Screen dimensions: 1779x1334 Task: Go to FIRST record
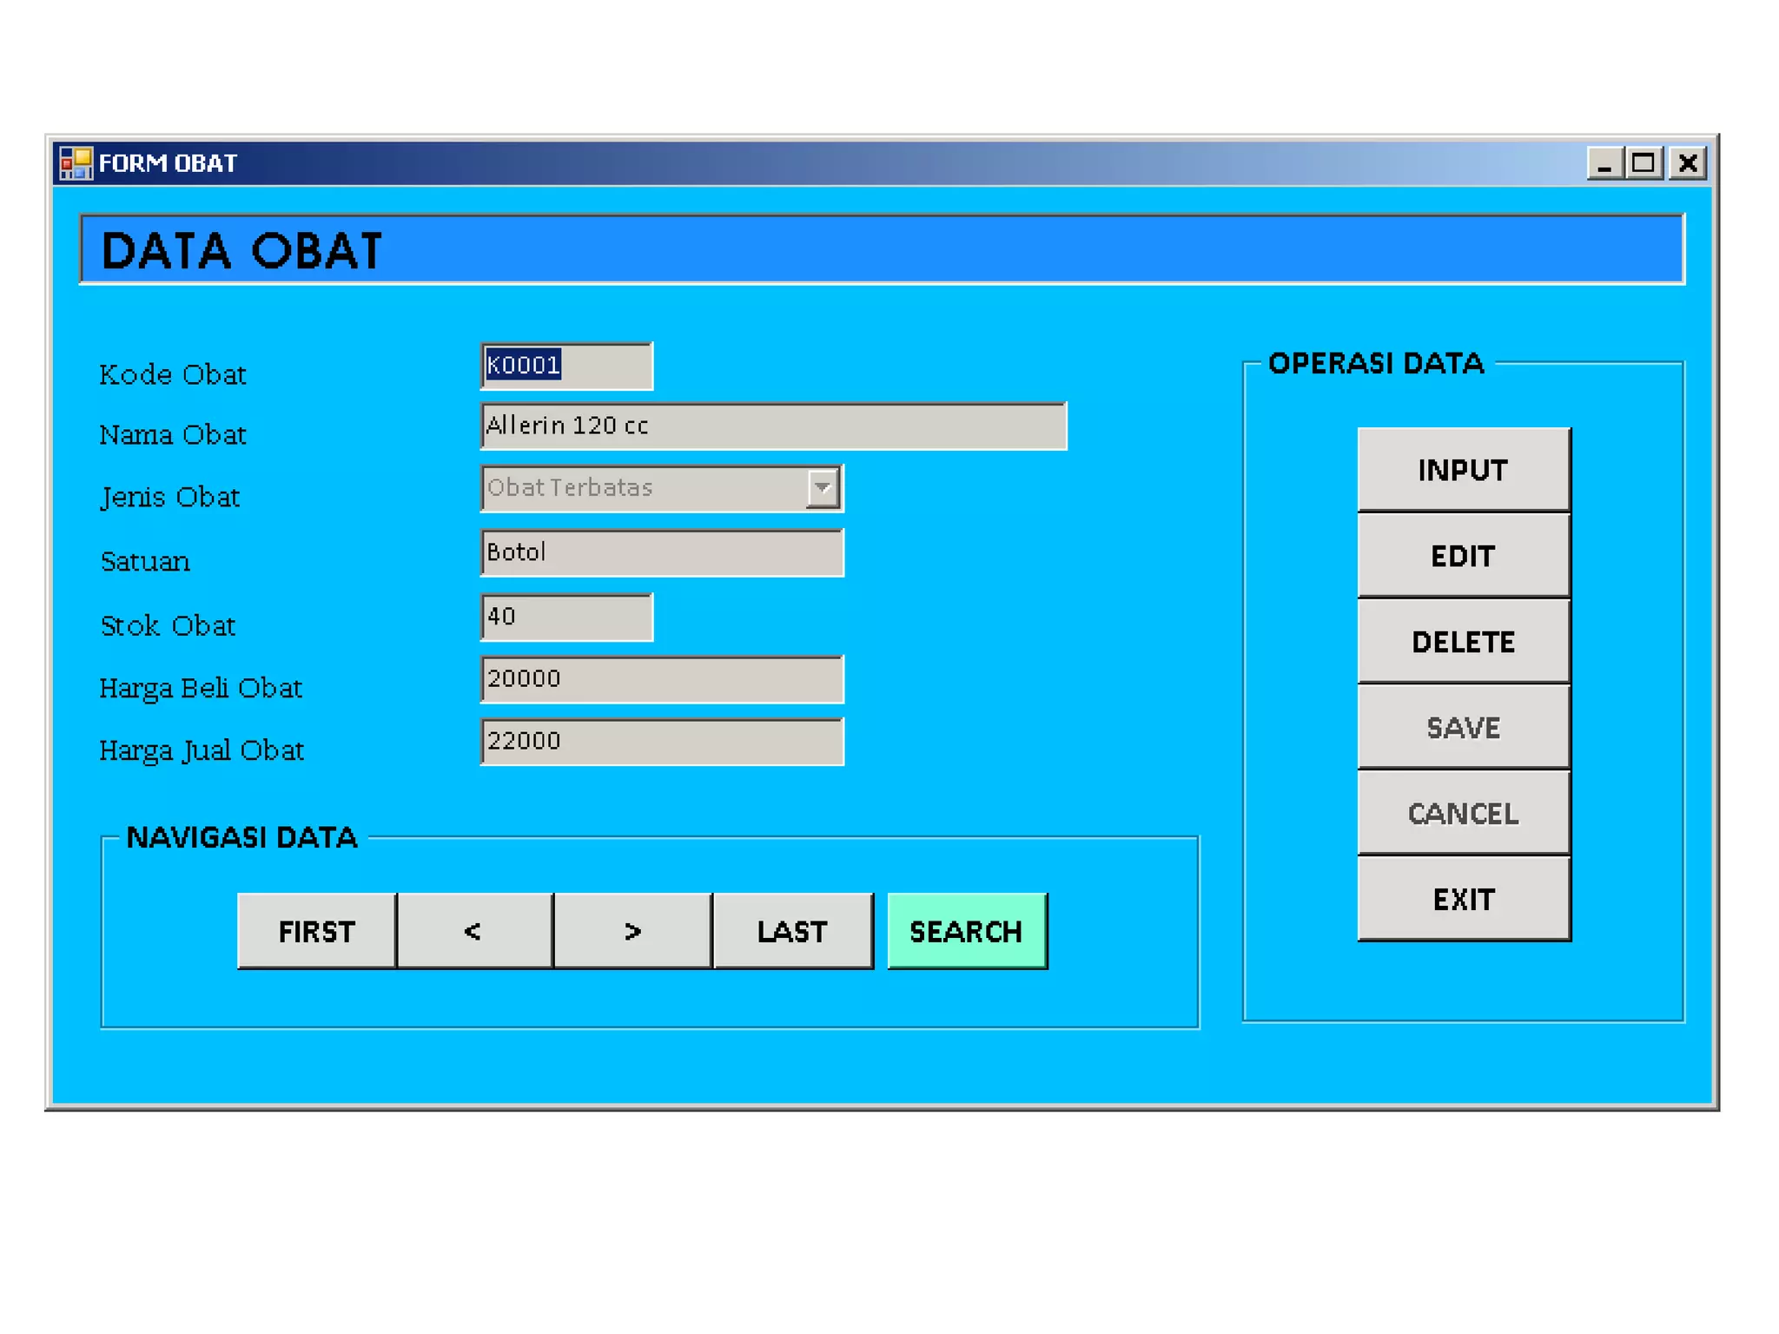pyautogui.click(x=317, y=931)
